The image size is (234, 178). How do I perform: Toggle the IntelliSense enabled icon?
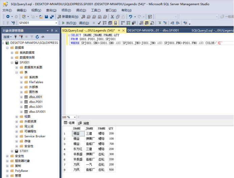coord(115,23)
